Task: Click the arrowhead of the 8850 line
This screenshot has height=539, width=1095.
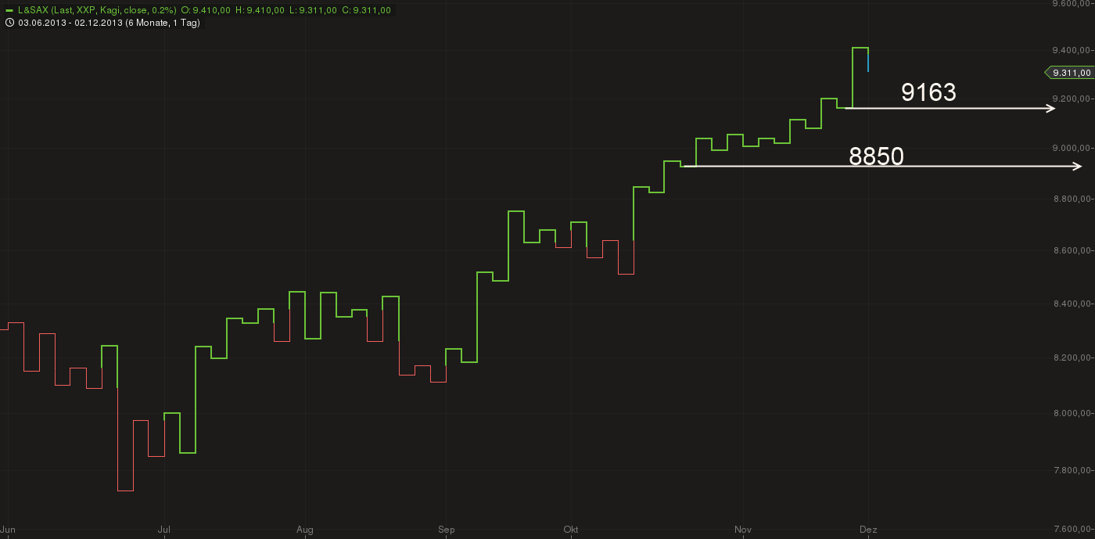Action: point(1078,166)
